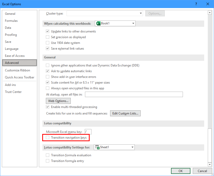
Task: Toggle Enable multi-threaded processing
Action: [x=47, y=107]
